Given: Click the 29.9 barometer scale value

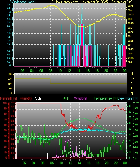Looking at the screenshot, I should pos(130,54).
